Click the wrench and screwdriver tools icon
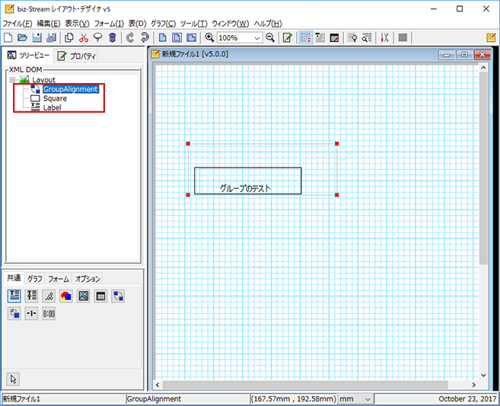This screenshot has width=500, height=406. 385,37
